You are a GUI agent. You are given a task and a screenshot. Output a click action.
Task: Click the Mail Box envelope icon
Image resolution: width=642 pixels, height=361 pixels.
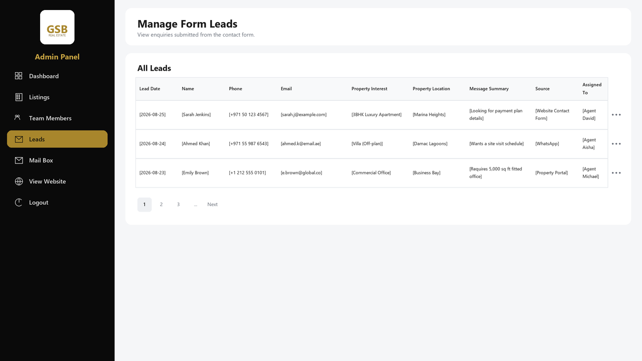[x=19, y=160]
